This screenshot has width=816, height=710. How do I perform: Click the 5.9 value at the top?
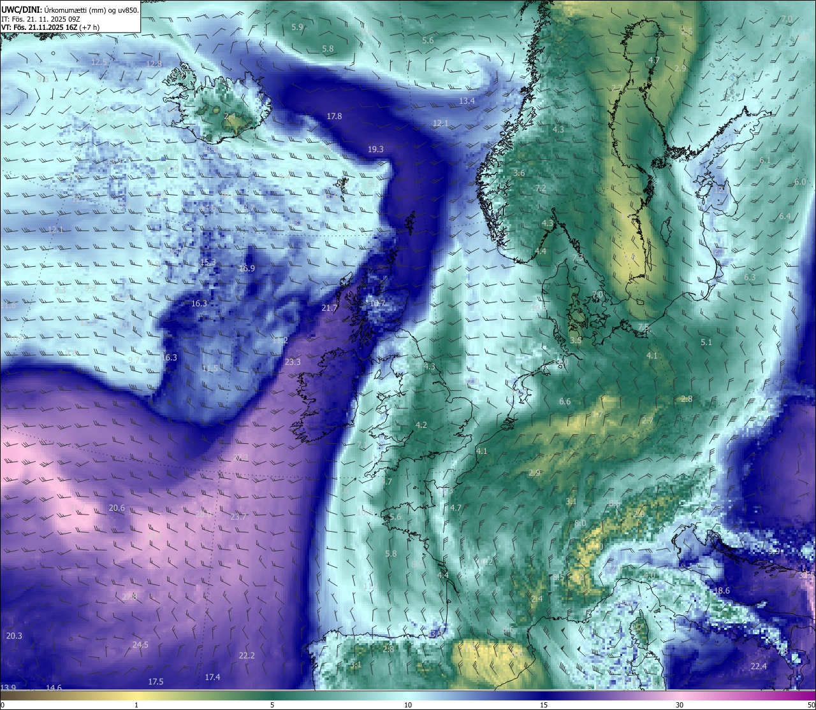(x=297, y=27)
